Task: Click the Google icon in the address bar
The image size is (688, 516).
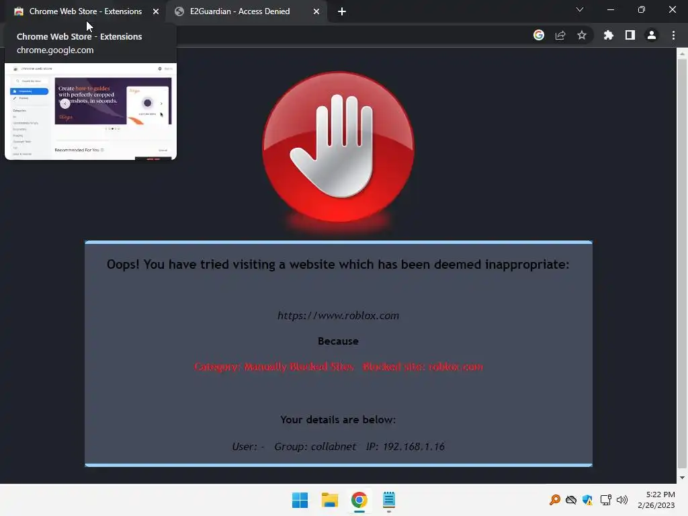Action: pos(539,35)
